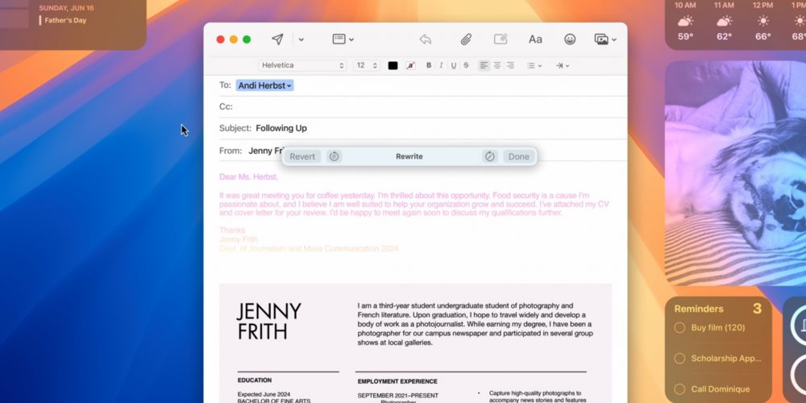Click show original icon beside Revert
Viewport: 806px width, 403px height.
tap(334, 156)
